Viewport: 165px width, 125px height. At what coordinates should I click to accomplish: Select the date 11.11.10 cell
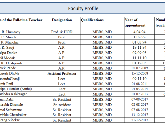tap(139, 58)
